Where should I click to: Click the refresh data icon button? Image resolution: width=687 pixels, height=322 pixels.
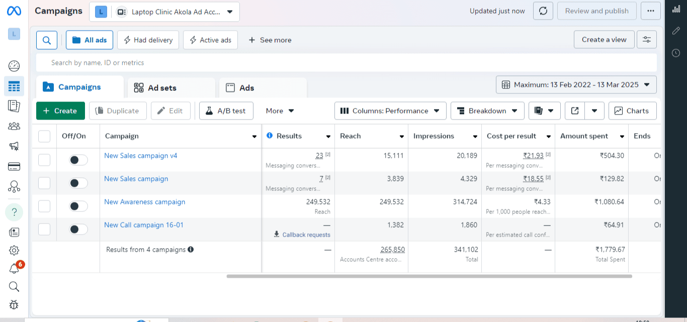pyautogui.click(x=543, y=11)
